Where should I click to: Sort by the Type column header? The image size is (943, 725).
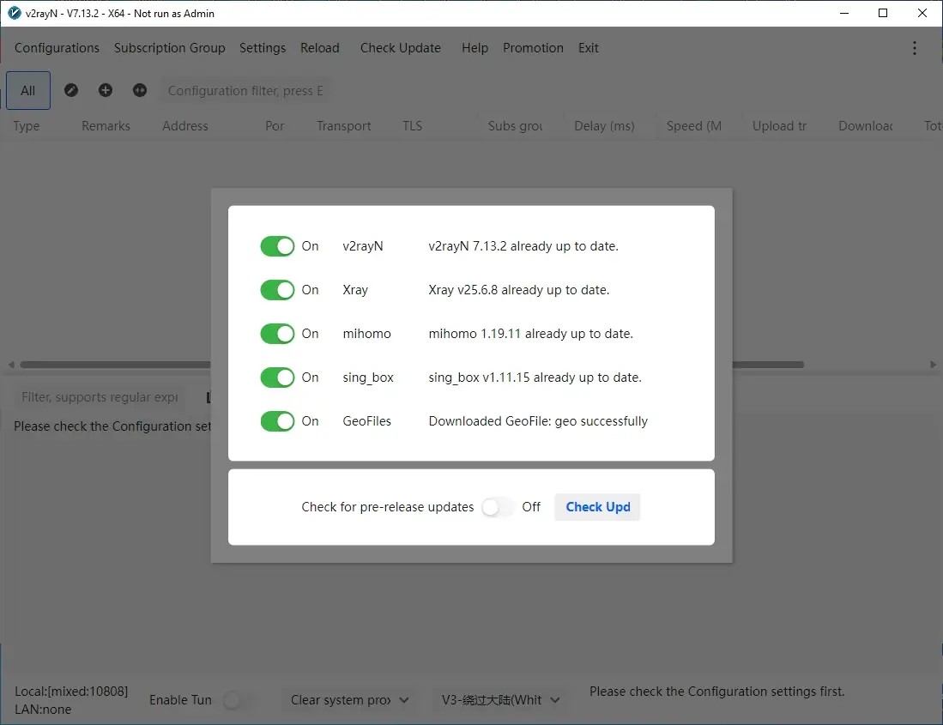coord(27,126)
